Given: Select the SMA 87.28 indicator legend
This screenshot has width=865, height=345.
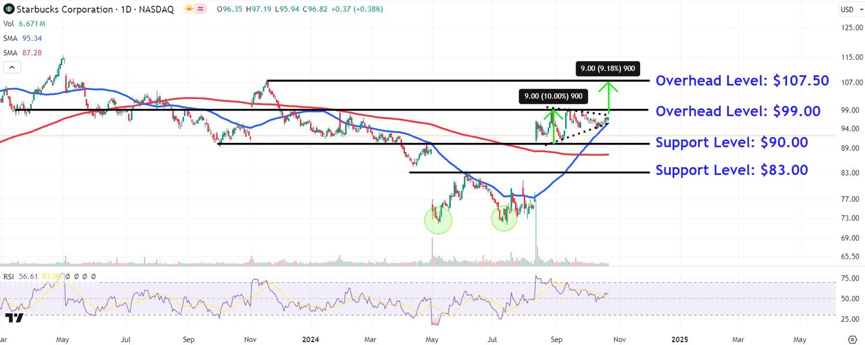Looking at the screenshot, I should (22, 52).
